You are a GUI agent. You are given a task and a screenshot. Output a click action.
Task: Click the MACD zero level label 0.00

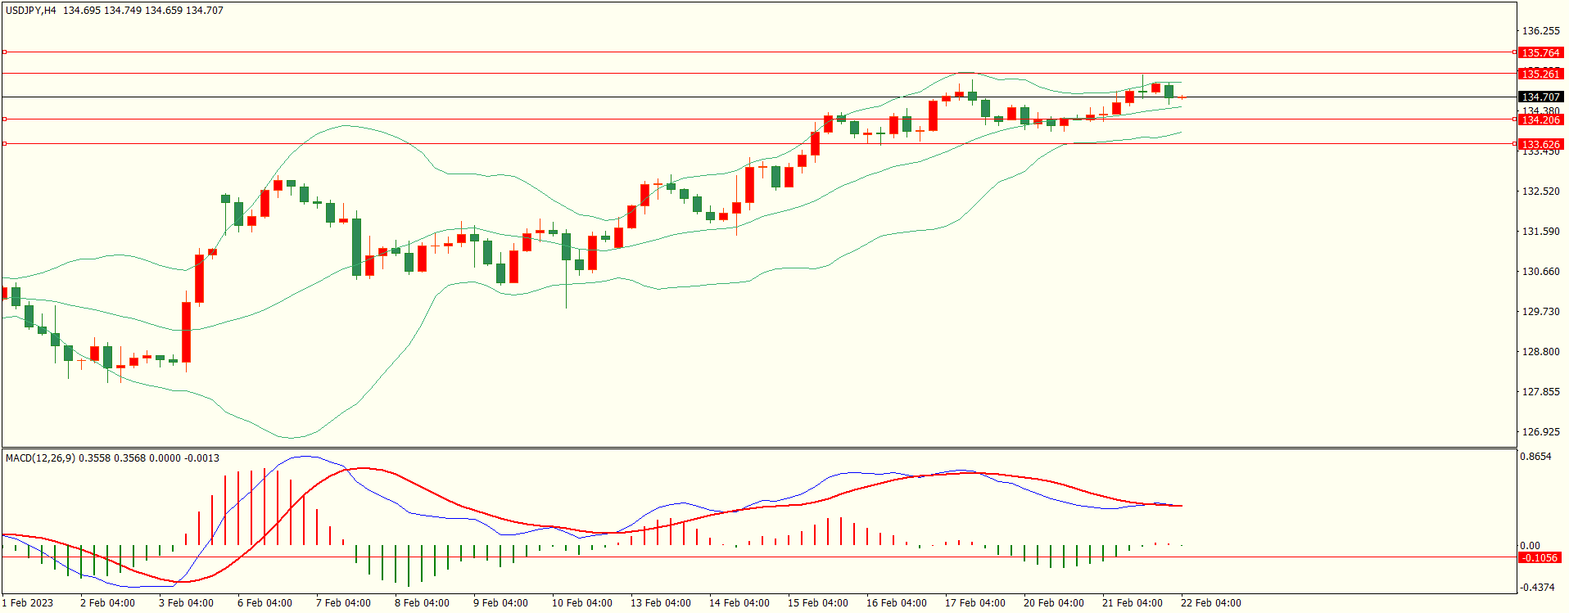tap(1530, 546)
